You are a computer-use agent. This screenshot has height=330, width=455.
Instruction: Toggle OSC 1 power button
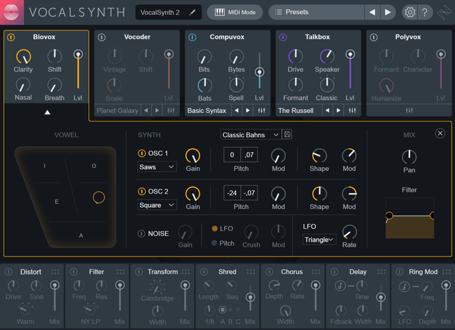(142, 153)
